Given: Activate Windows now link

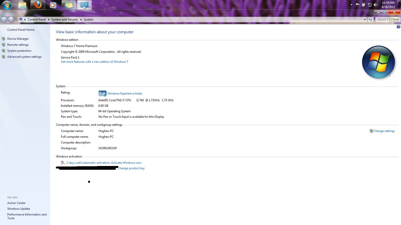Looking at the screenshot, I should (x=126, y=163).
